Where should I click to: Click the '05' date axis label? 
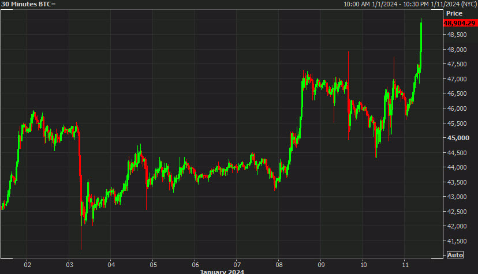point(154,265)
